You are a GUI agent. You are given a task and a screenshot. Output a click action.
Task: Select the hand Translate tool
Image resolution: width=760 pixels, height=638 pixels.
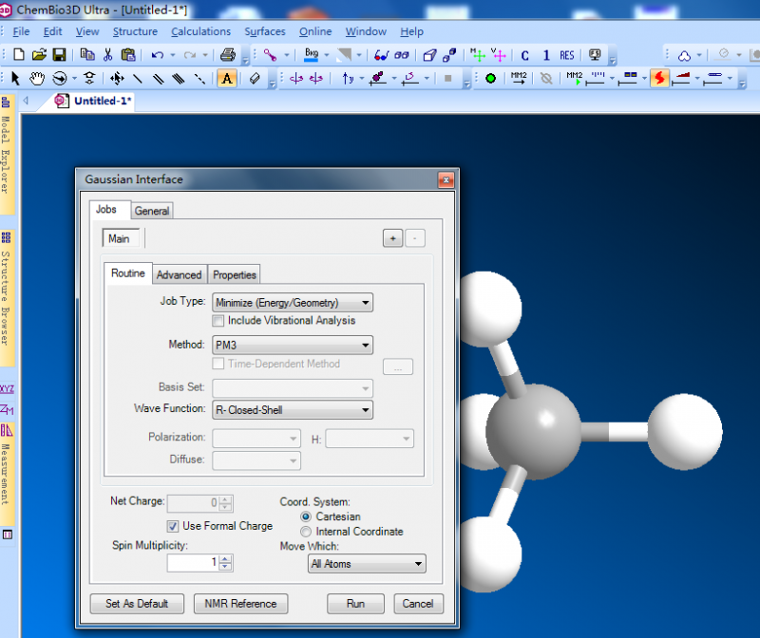37,79
